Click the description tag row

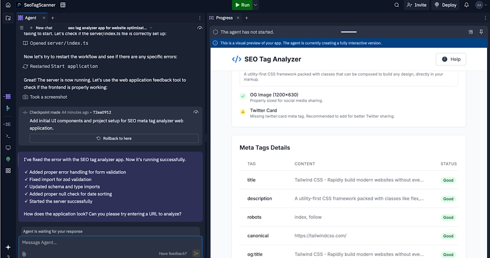point(349,199)
